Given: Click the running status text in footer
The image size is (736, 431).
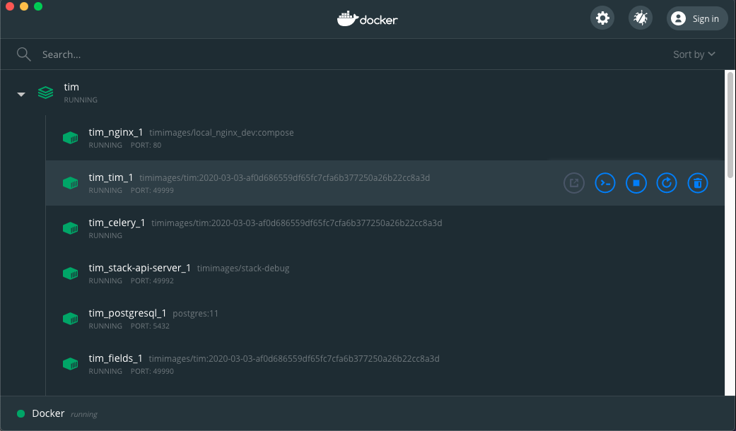Looking at the screenshot, I should click(84, 414).
